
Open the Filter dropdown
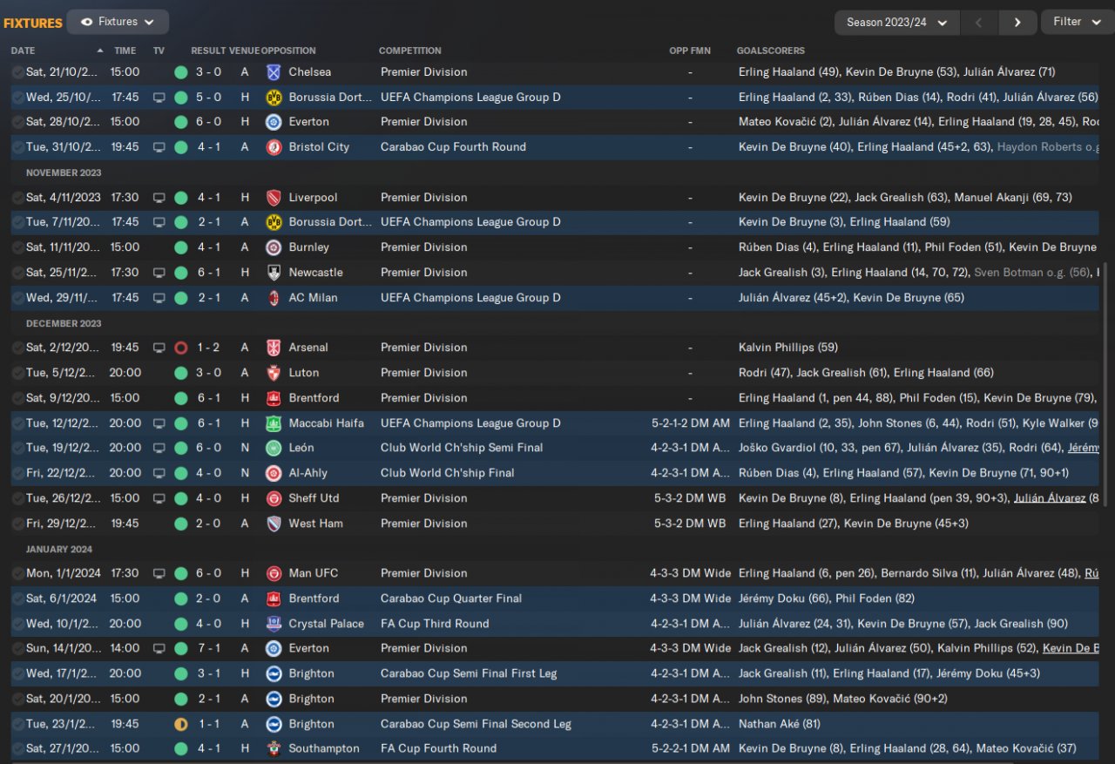coord(1077,22)
